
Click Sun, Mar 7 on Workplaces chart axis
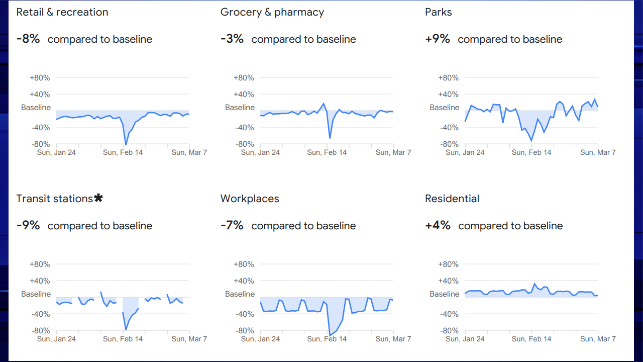393,339
